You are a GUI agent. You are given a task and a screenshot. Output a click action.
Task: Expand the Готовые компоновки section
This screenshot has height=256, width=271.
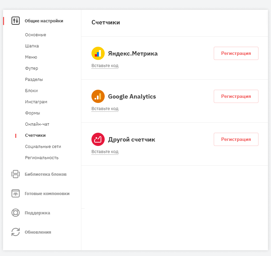point(47,193)
